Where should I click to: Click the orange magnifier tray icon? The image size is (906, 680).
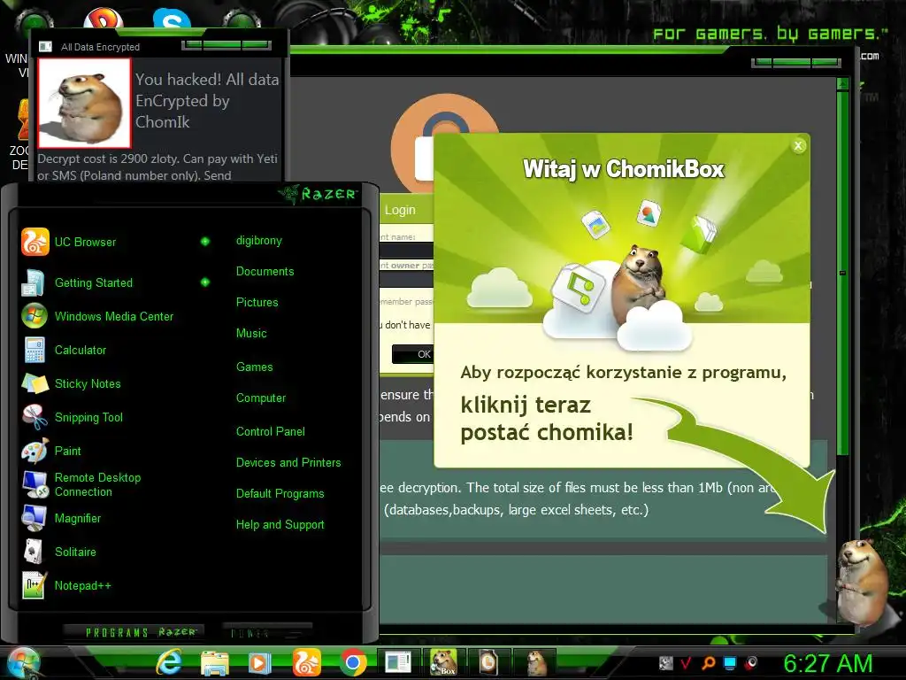[x=709, y=663]
